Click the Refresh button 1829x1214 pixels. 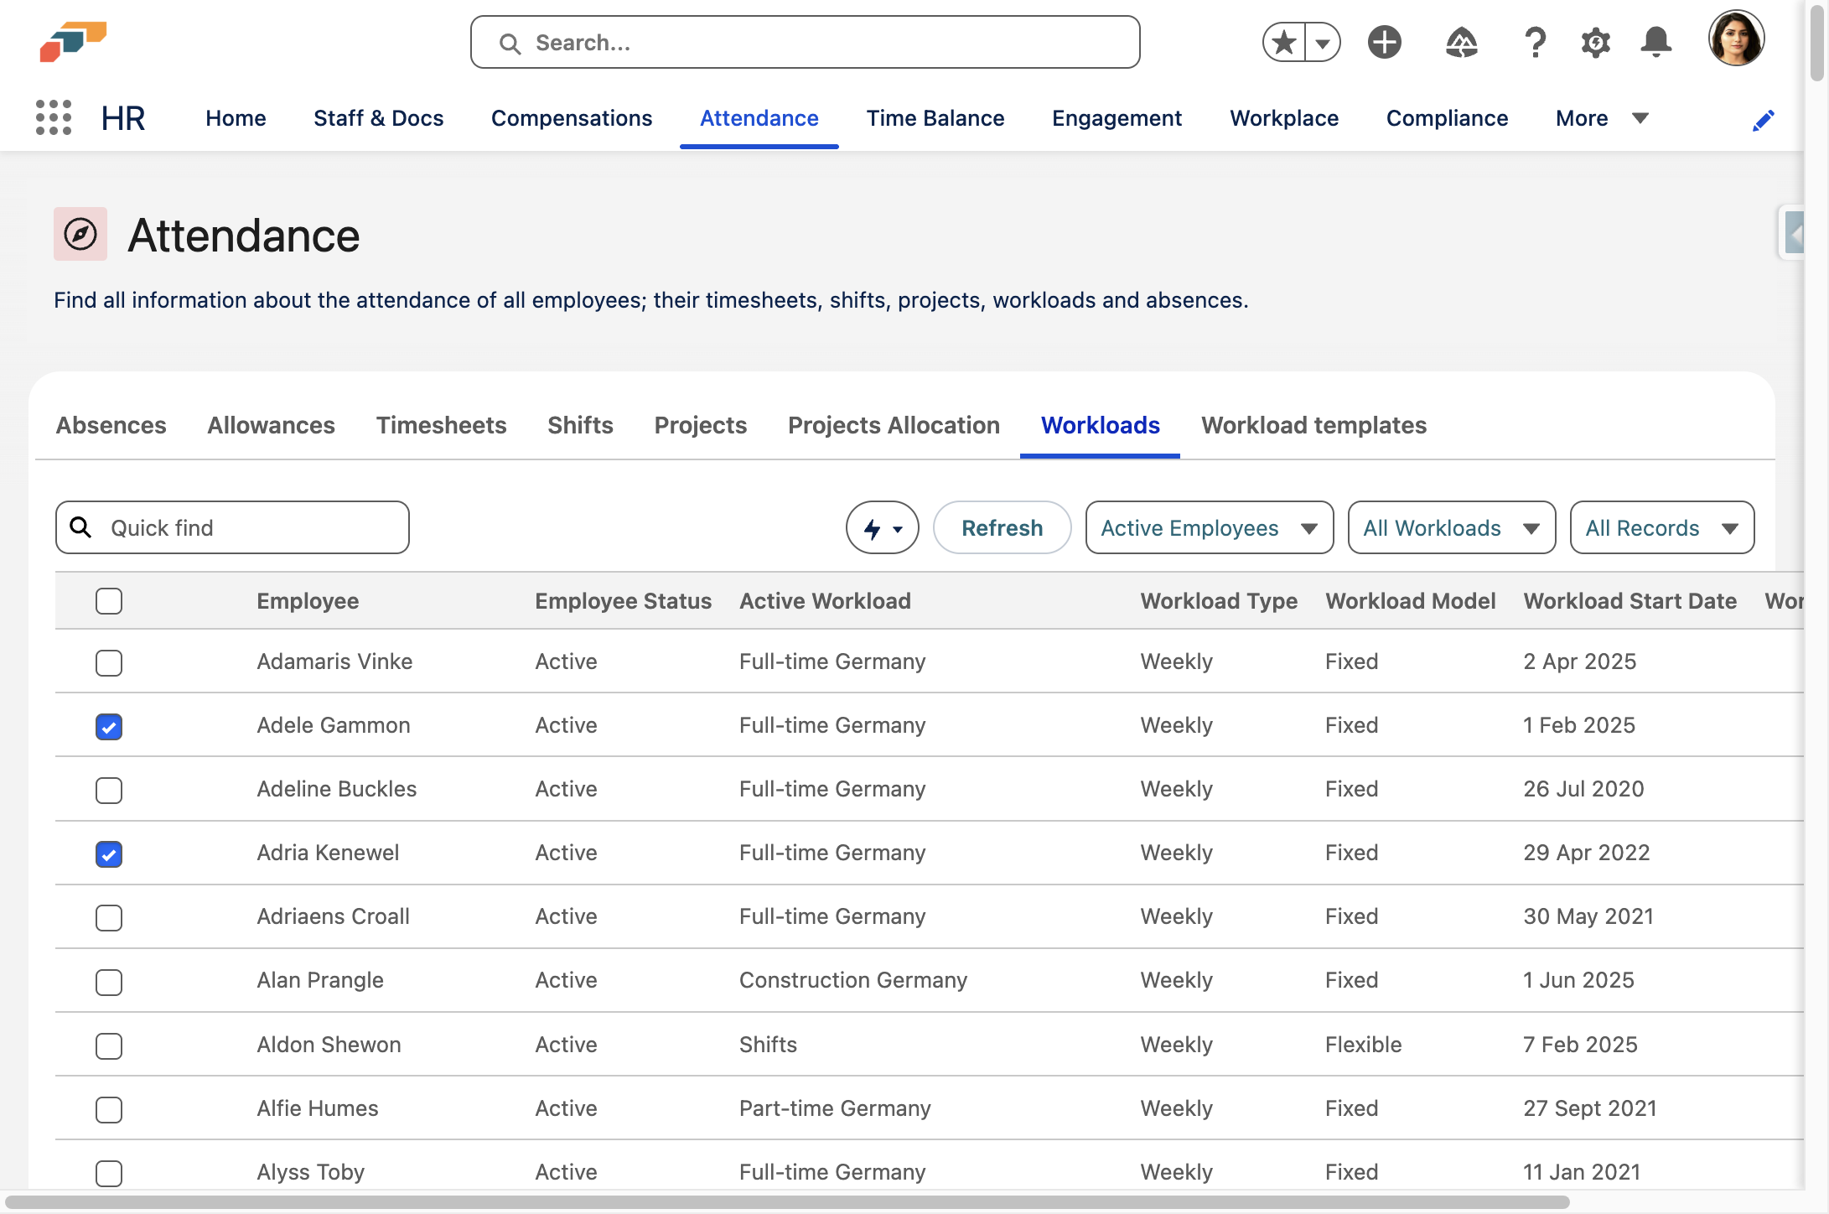[x=1002, y=528]
